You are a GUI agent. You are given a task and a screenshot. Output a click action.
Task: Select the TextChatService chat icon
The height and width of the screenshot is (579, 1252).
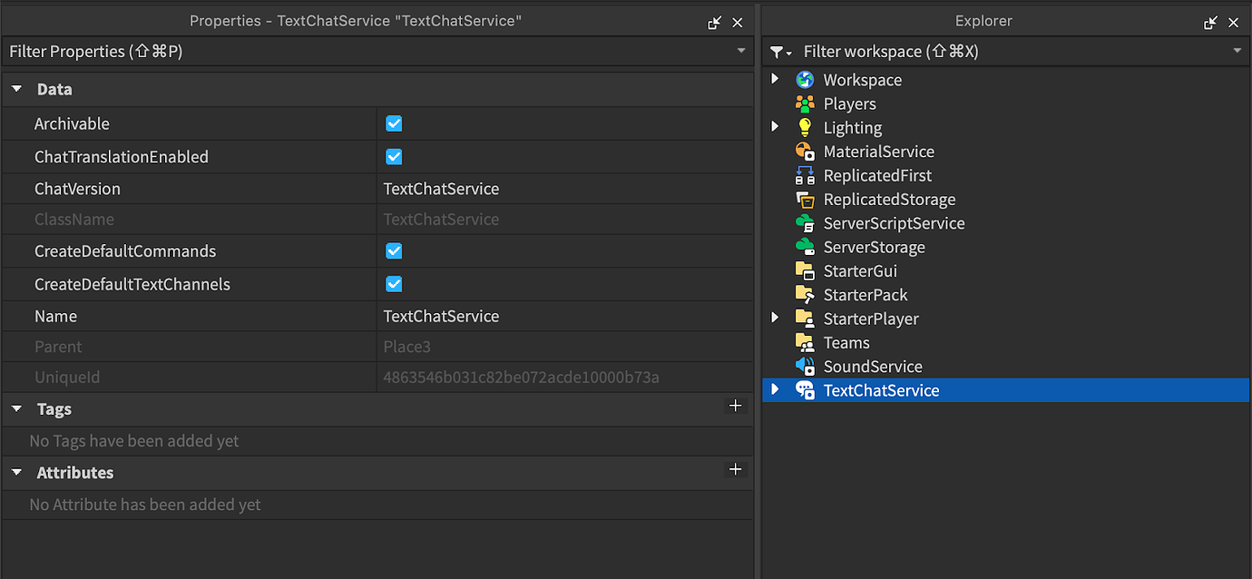click(805, 390)
